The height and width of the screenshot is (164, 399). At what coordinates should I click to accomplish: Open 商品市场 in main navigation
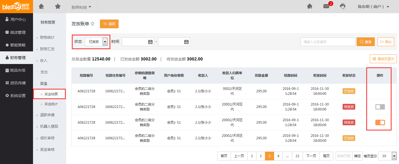coord(17,70)
